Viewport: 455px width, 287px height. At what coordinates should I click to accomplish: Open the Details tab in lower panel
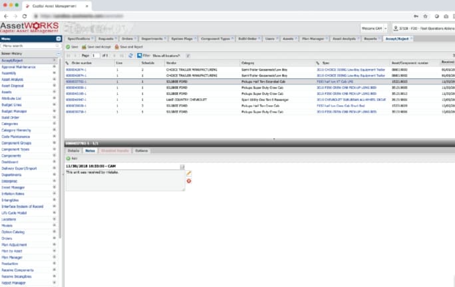73,151
